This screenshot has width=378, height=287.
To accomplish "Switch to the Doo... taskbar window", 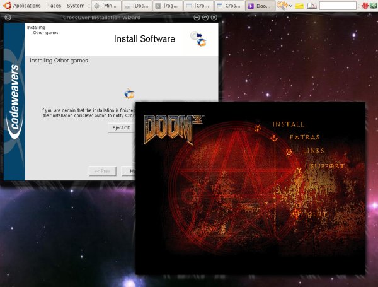I will point(260,6).
